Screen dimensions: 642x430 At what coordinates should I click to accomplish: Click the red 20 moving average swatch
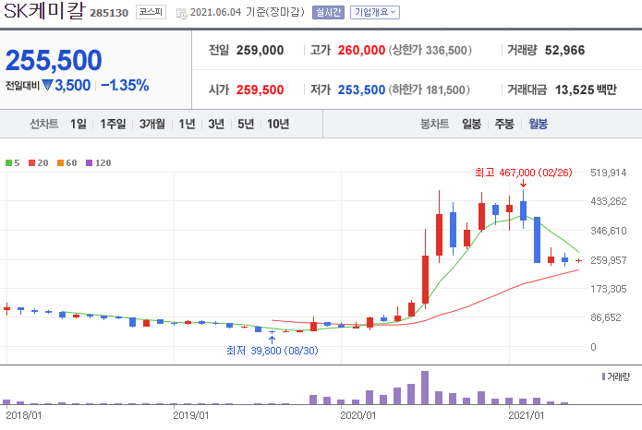[x=32, y=162]
